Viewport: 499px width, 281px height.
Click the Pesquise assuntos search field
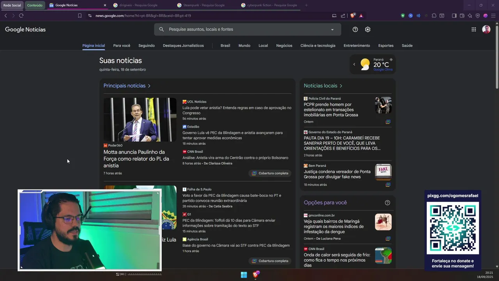click(x=247, y=29)
